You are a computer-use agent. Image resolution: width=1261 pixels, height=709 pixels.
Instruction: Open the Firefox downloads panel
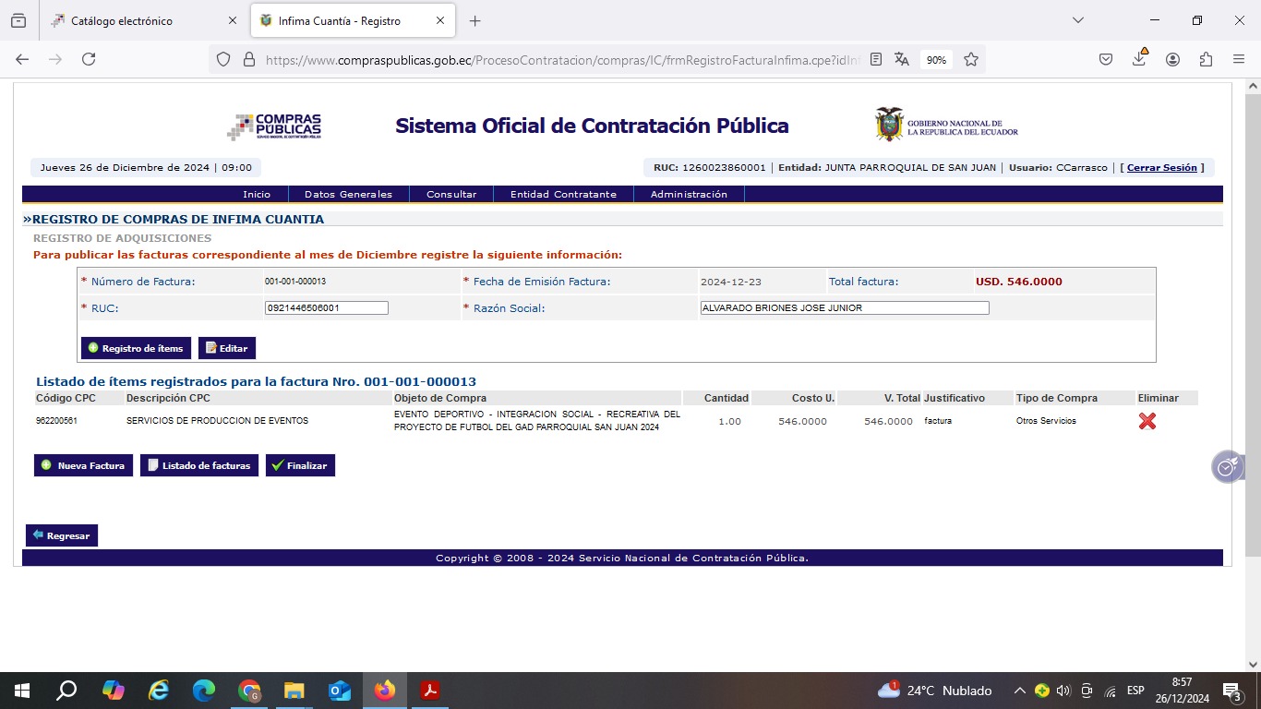coord(1139,59)
